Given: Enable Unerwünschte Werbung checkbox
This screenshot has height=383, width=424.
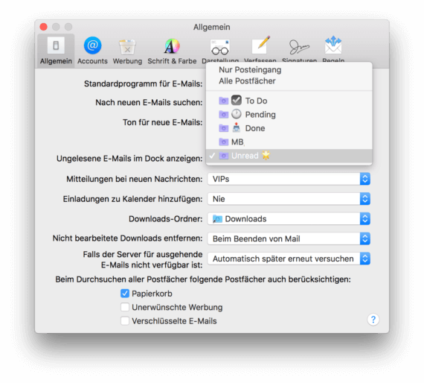Looking at the screenshot, I should [x=125, y=307].
